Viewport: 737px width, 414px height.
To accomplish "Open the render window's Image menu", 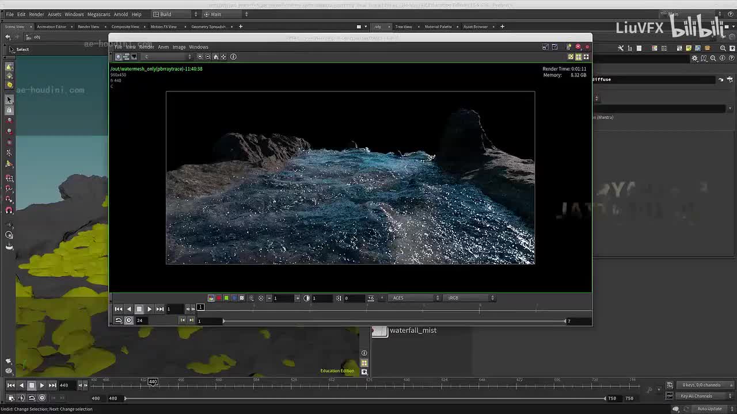I will click(x=179, y=47).
